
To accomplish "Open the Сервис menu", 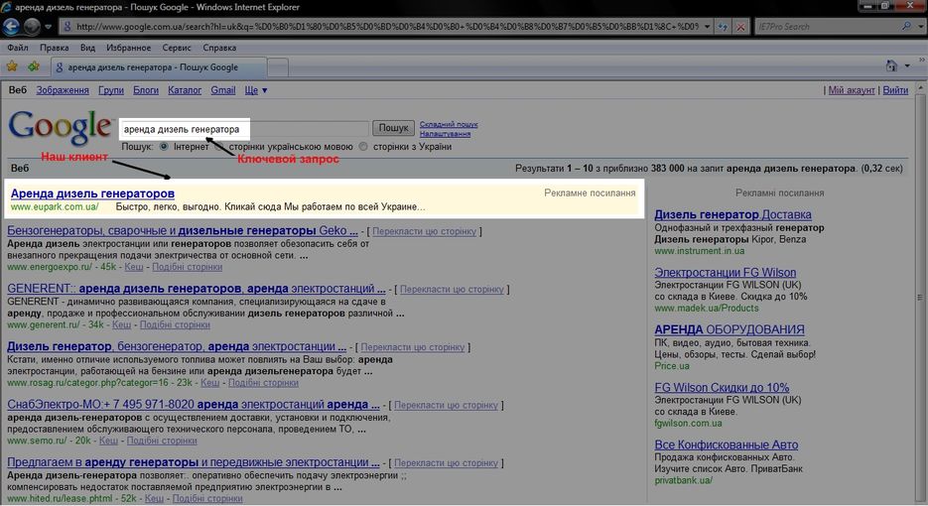I will (177, 48).
